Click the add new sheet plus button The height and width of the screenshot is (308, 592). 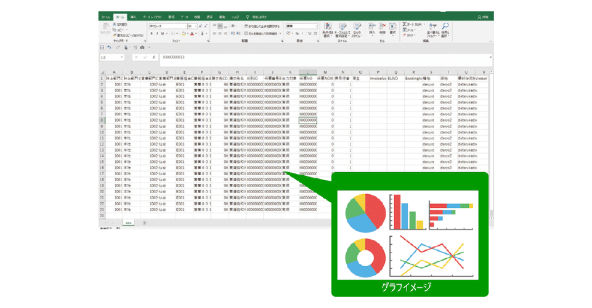point(145,223)
